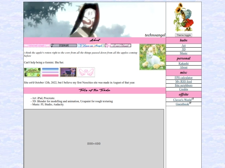Open the About link in sidebar

[183, 67]
